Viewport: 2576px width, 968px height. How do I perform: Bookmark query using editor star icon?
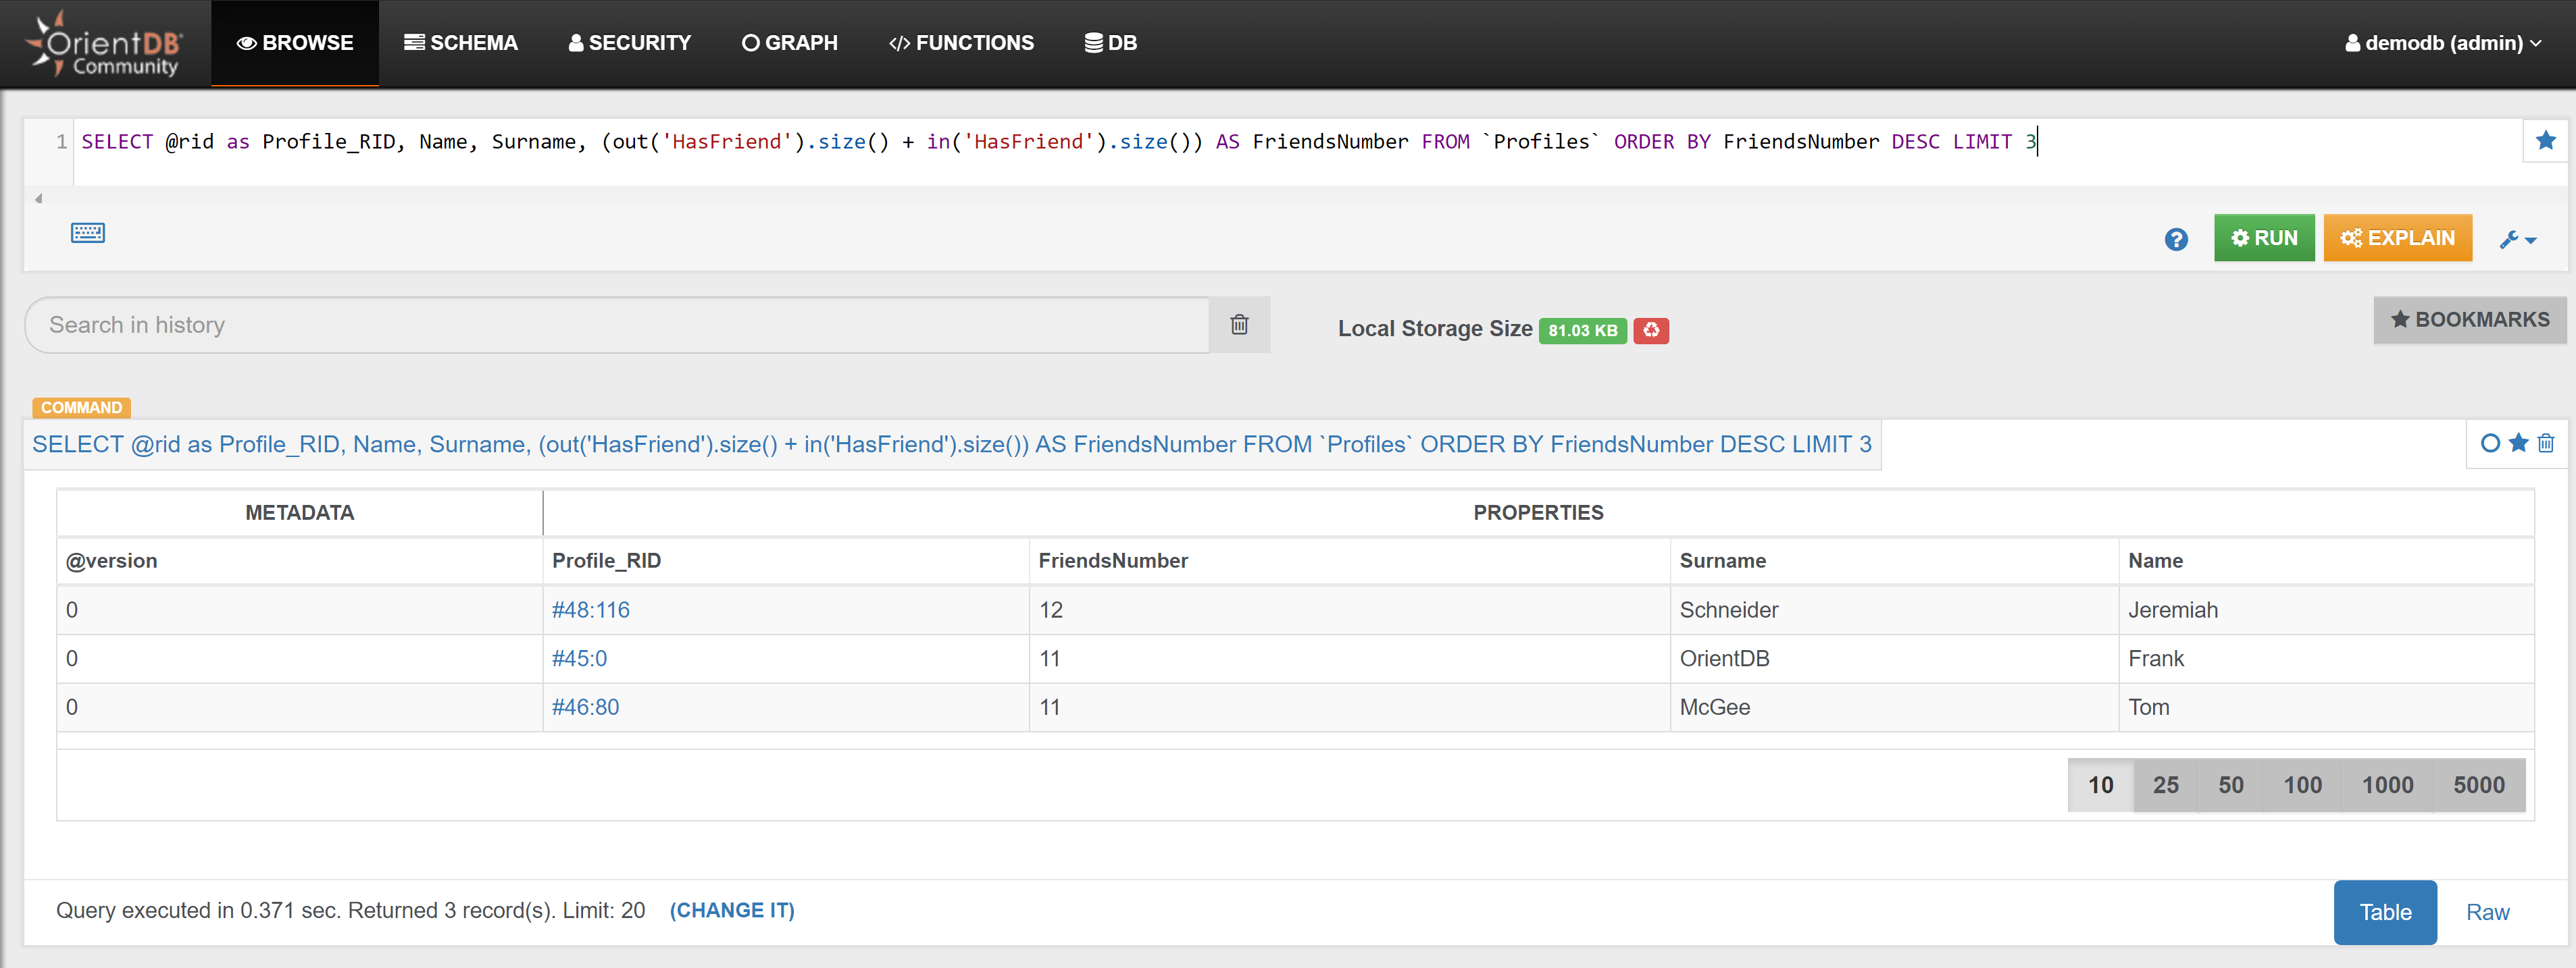2545,141
